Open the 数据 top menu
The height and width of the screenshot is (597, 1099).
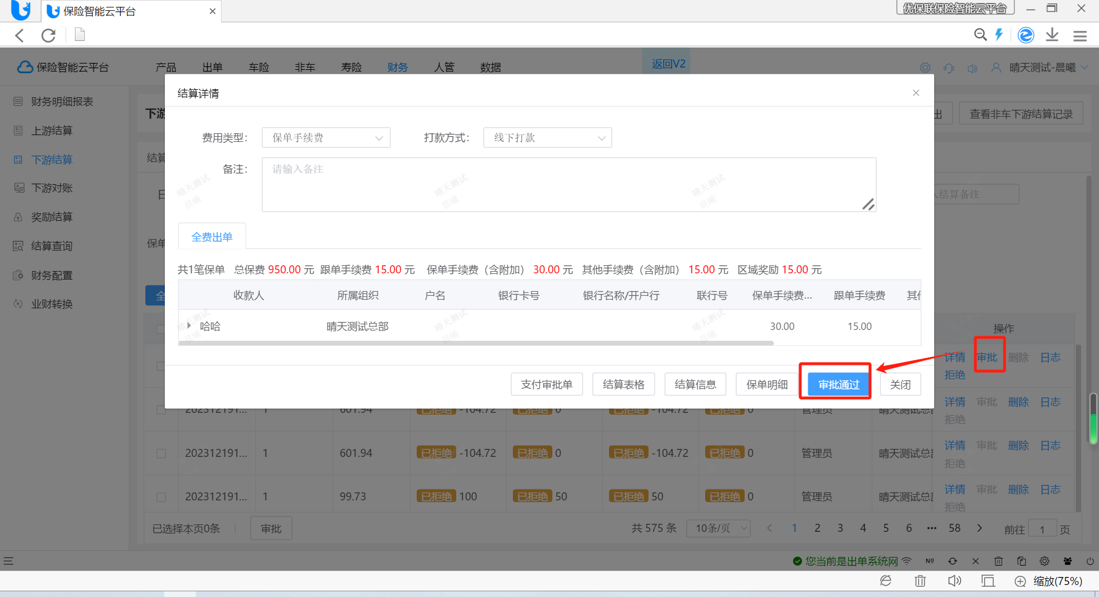click(x=491, y=67)
